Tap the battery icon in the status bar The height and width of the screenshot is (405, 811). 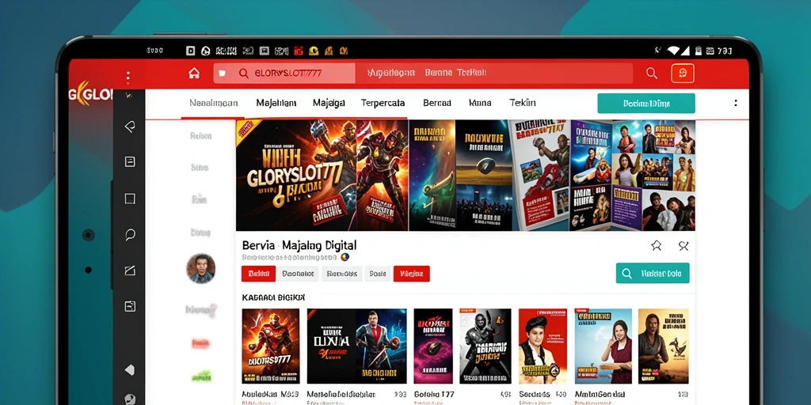tap(699, 51)
